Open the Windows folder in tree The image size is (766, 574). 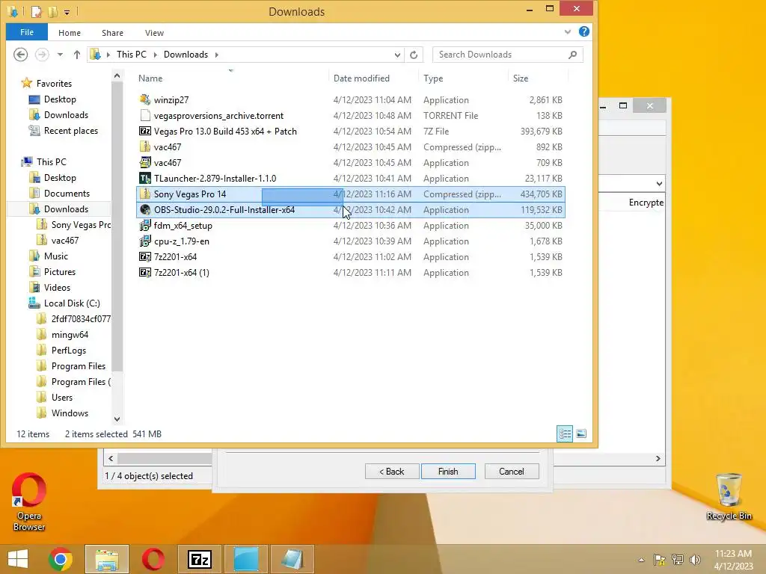pos(70,413)
